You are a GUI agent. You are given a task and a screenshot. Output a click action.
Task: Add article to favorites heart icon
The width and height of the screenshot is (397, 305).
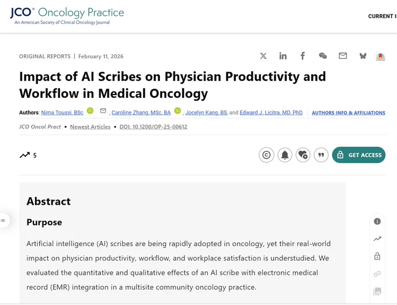[303, 155]
